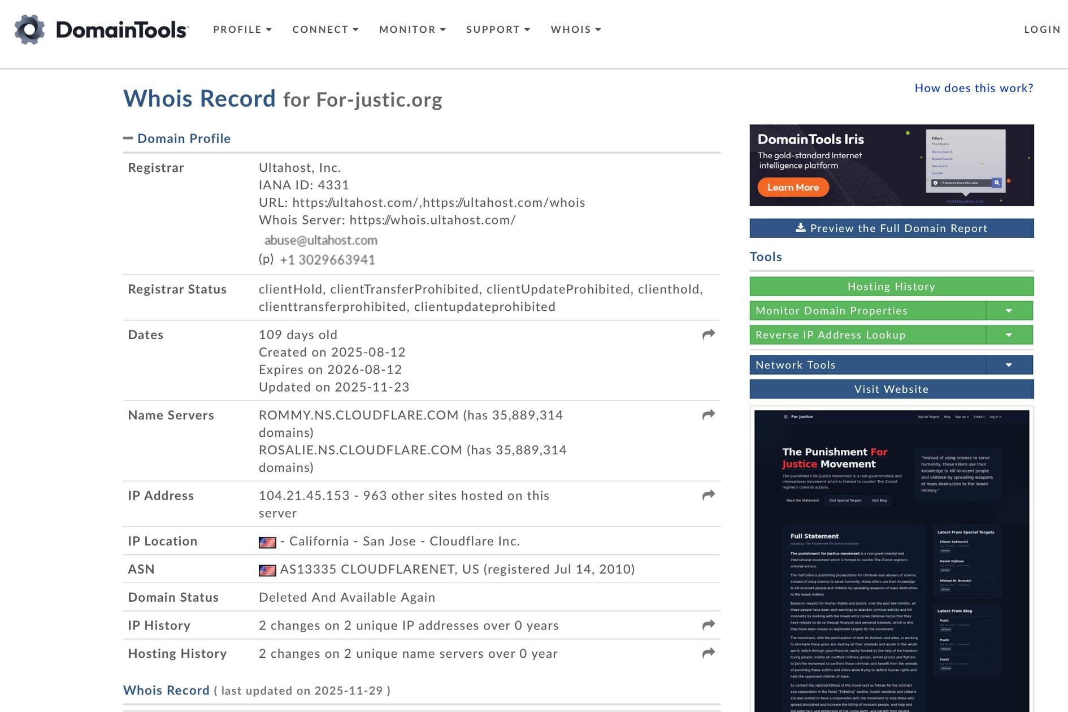Click the How does this work link
The width and height of the screenshot is (1068, 712).
tap(973, 88)
